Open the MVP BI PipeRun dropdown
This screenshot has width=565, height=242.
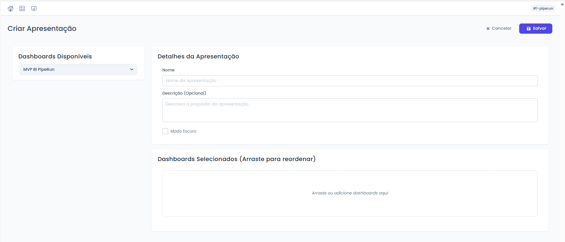coord(78,70)
